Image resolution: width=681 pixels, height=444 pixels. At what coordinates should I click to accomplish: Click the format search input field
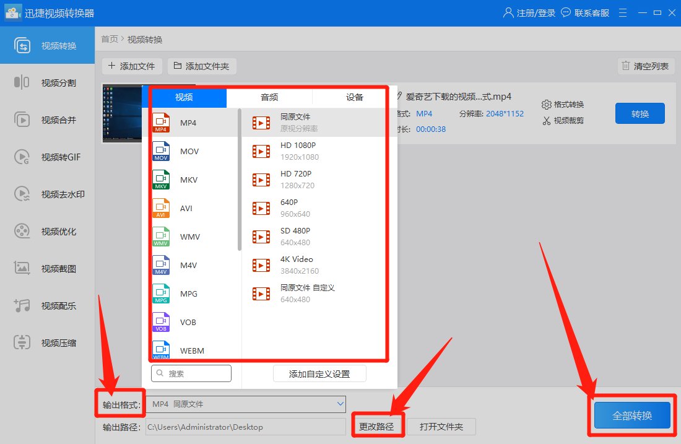191,373
